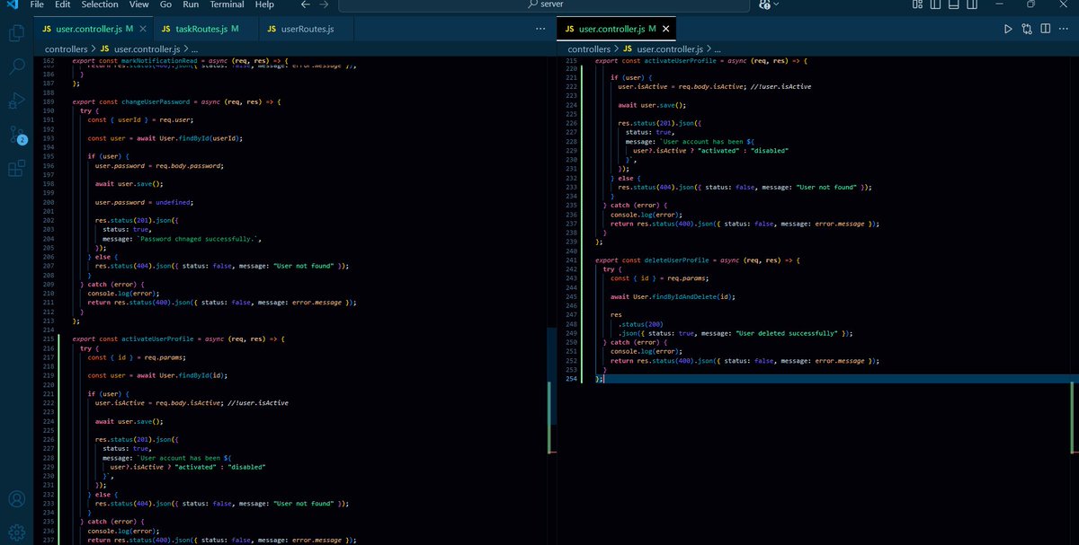This screenshot has height=545, width=1079.
Task: Run the code with the play icon
Action: pos(1008,29)
